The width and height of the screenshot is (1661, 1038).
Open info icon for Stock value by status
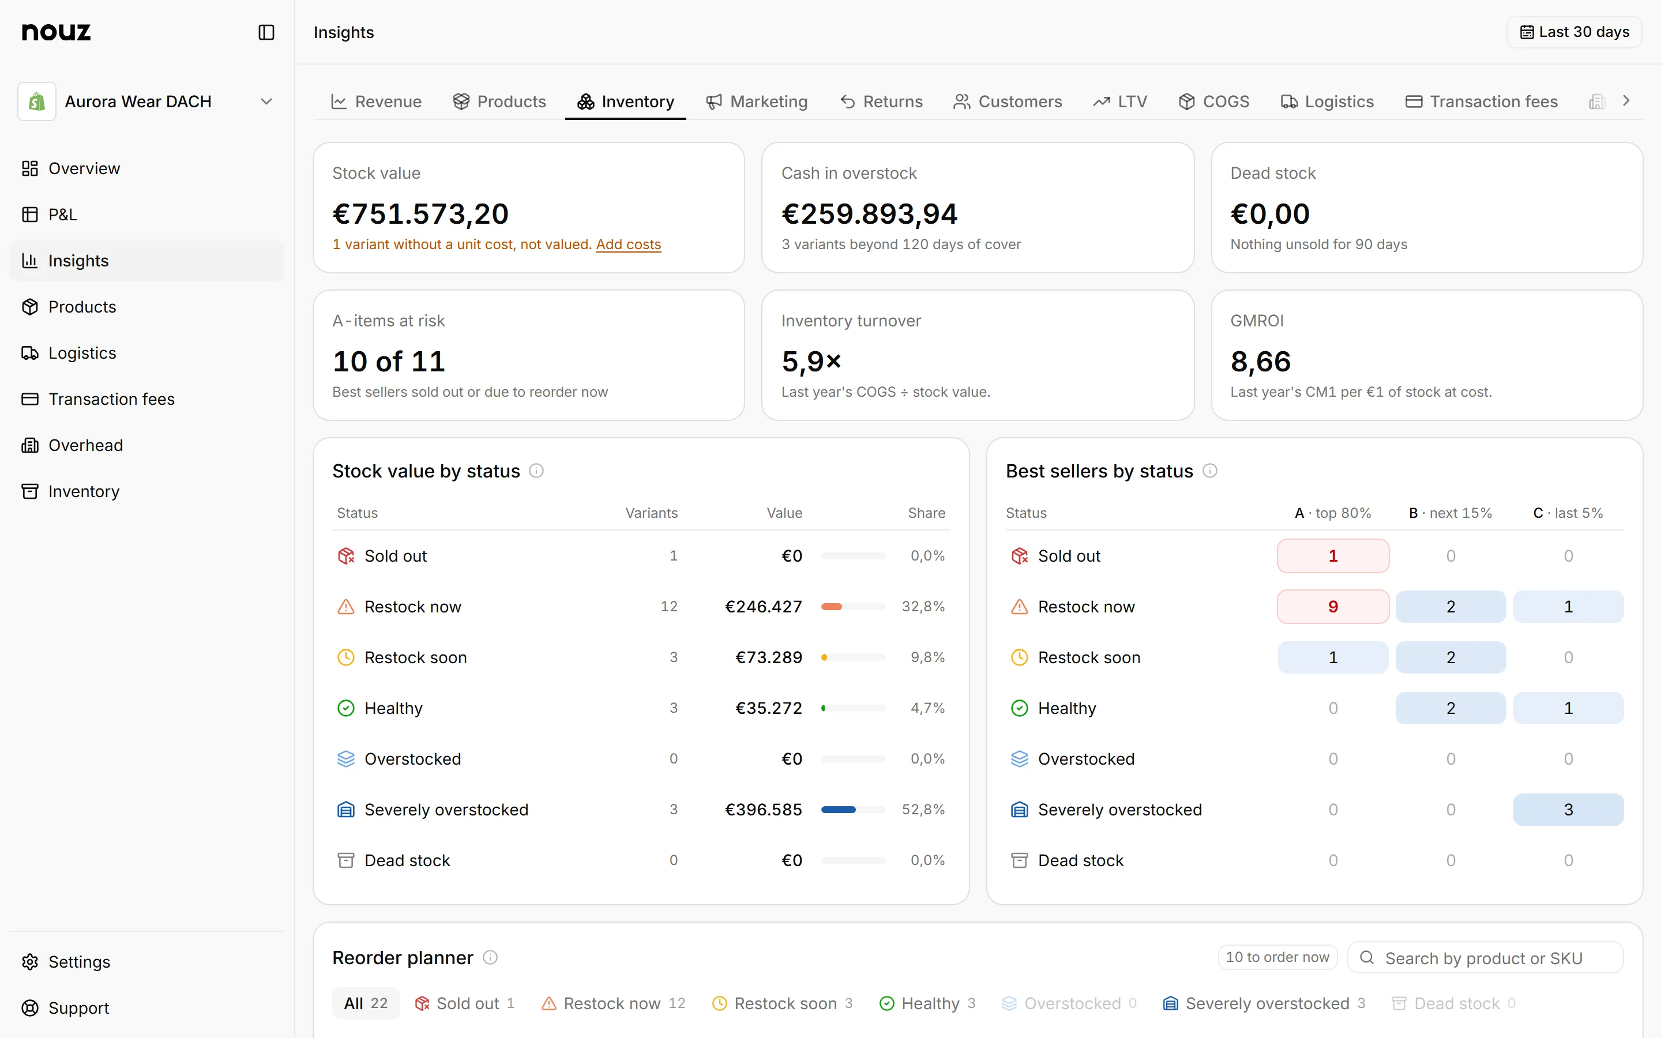point(537,471)
